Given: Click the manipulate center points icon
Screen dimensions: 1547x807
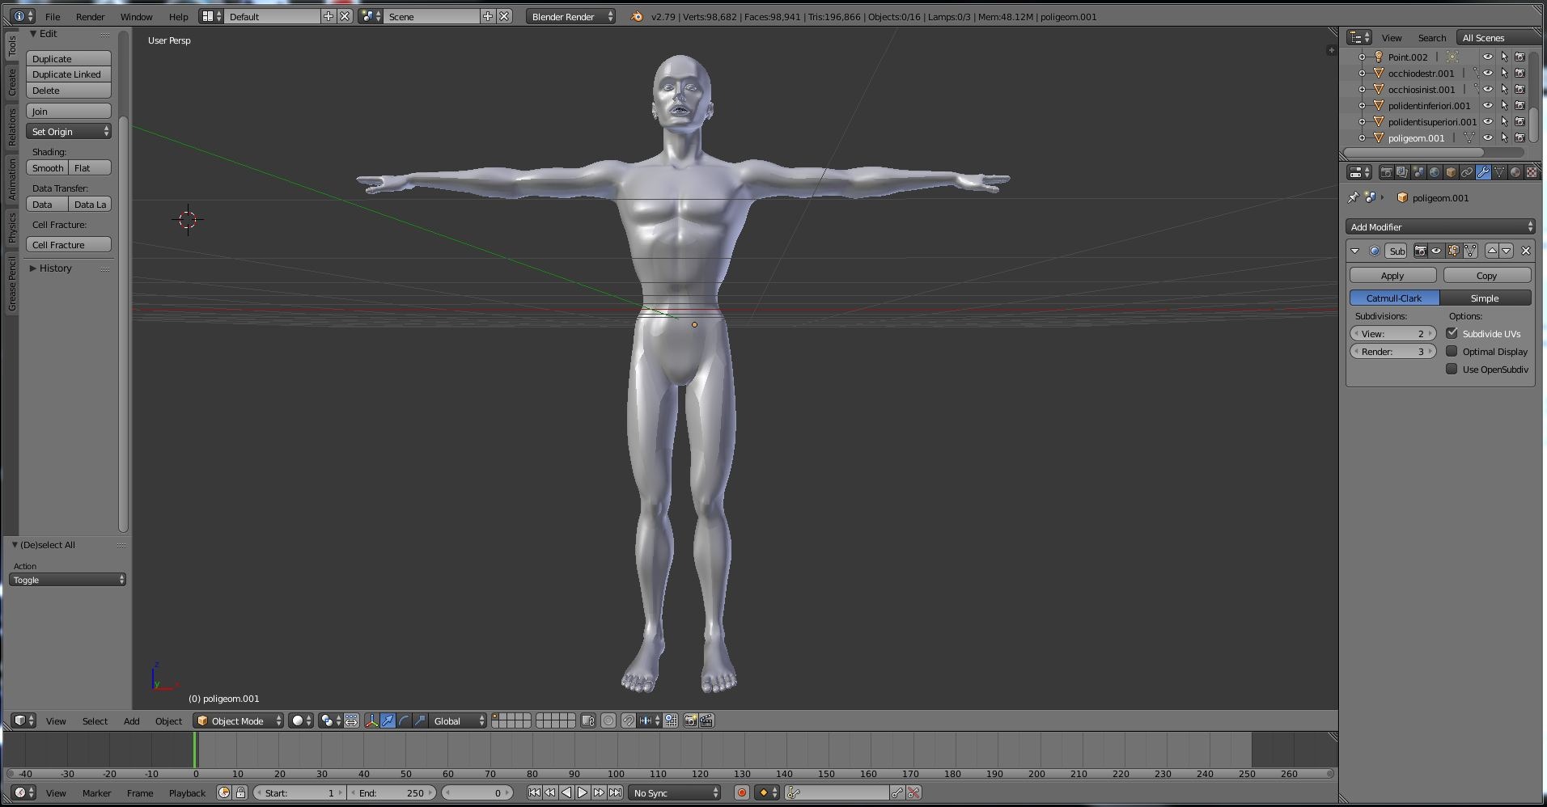Looking at the screenshot, I should 351,720.
